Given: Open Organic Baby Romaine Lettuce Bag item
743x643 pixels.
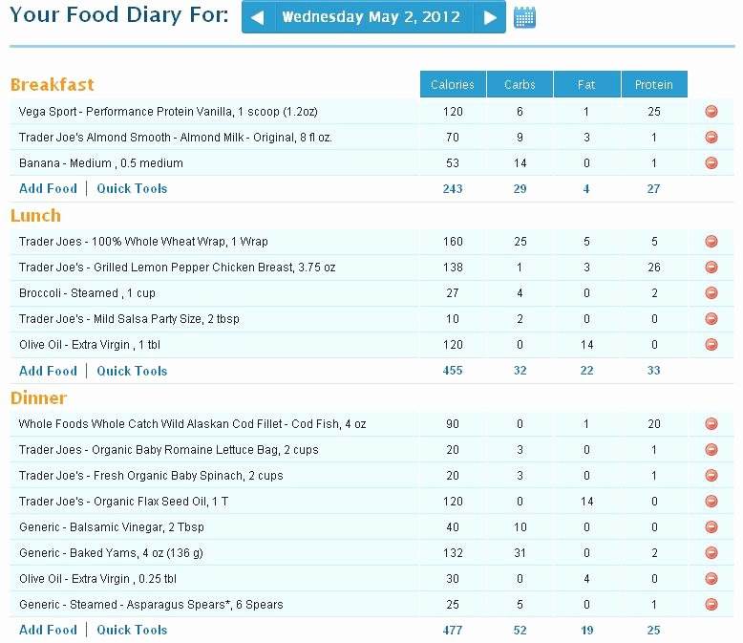Looking at the screenshot, I should coord(169,450).
